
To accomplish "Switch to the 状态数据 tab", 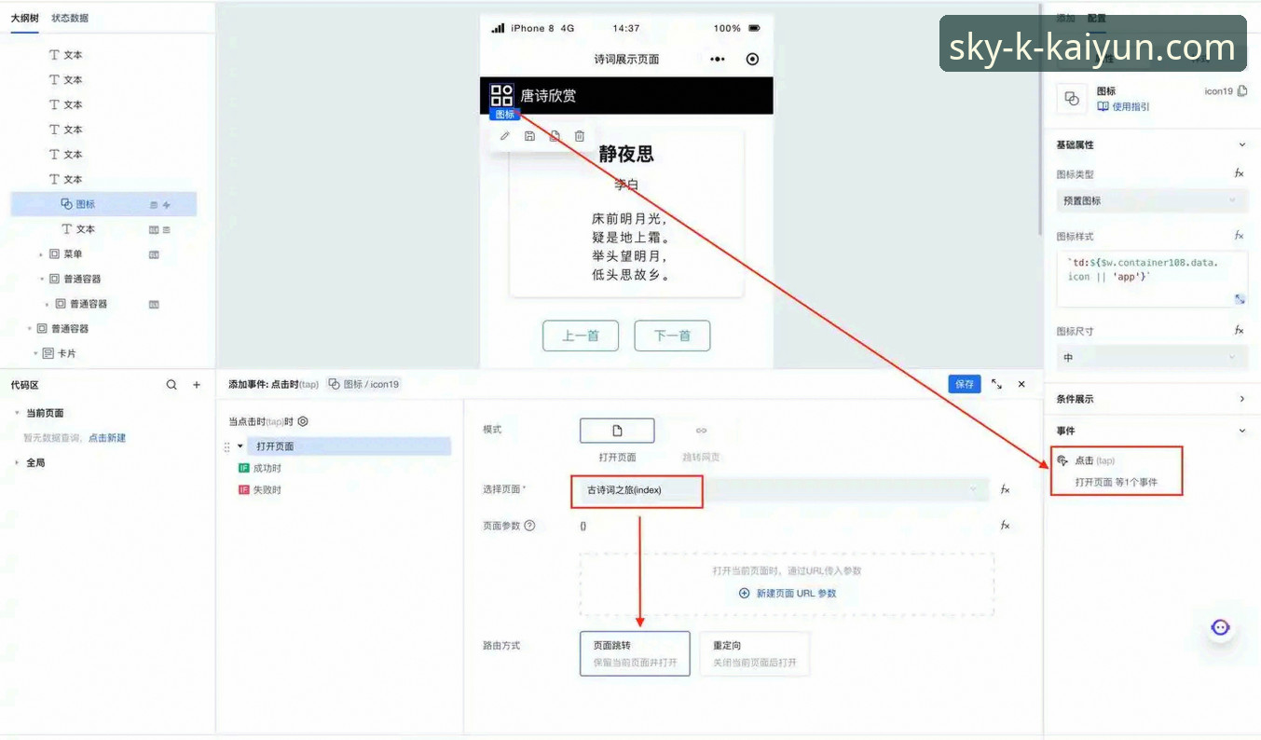I will (x=70, y=18).
